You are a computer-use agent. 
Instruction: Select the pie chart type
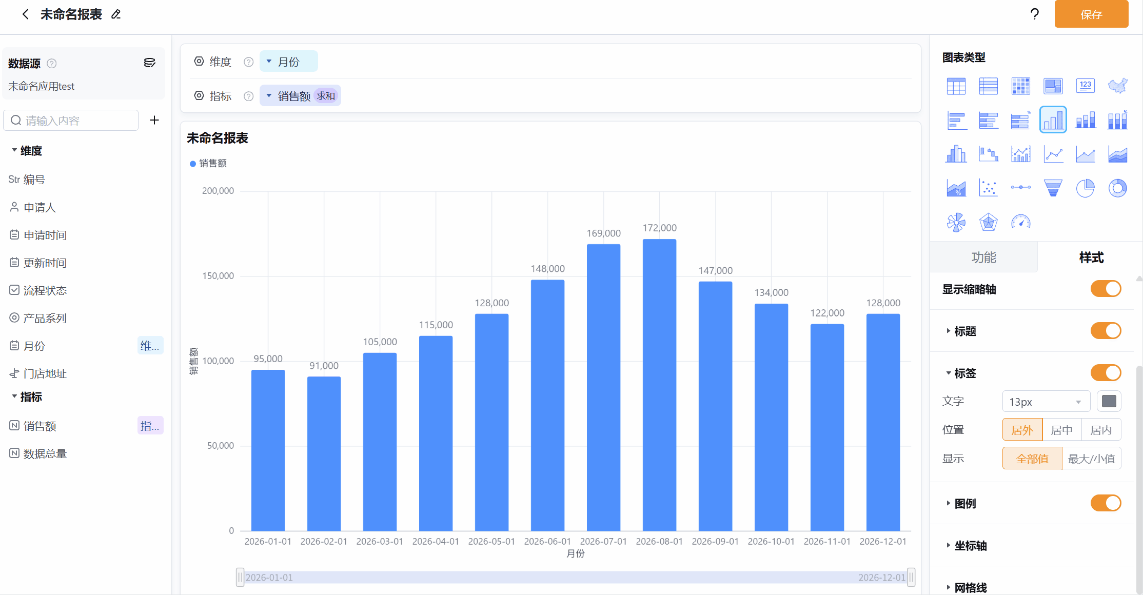coord(1085,188)
